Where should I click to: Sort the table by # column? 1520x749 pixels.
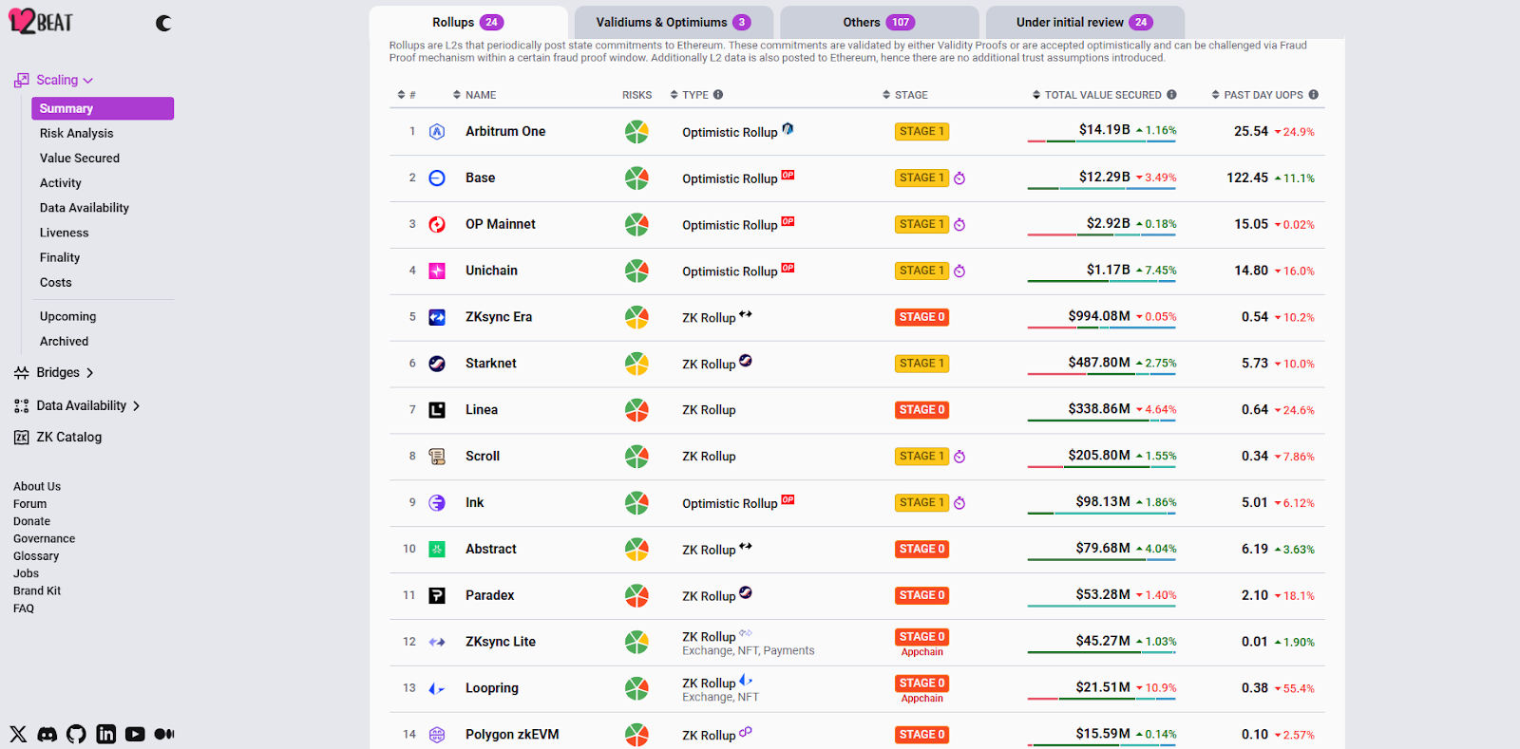tap(407, 95)
